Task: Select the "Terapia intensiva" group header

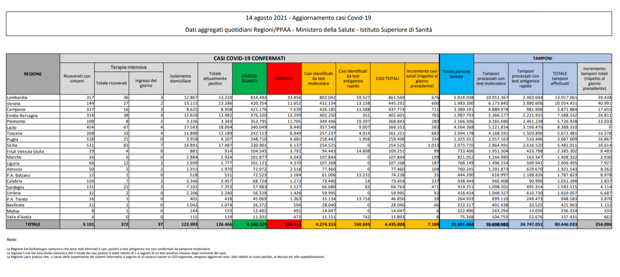Action: pos(129,67)
